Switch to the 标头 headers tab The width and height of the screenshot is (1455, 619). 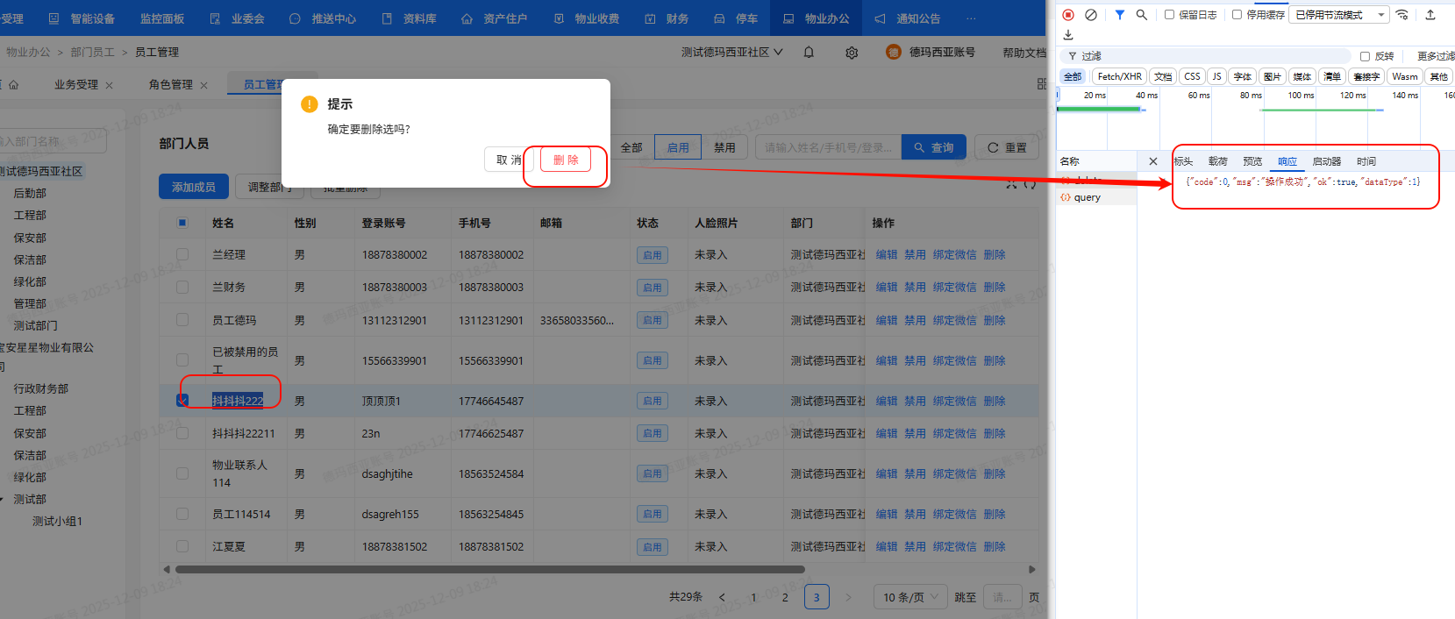1184,161
